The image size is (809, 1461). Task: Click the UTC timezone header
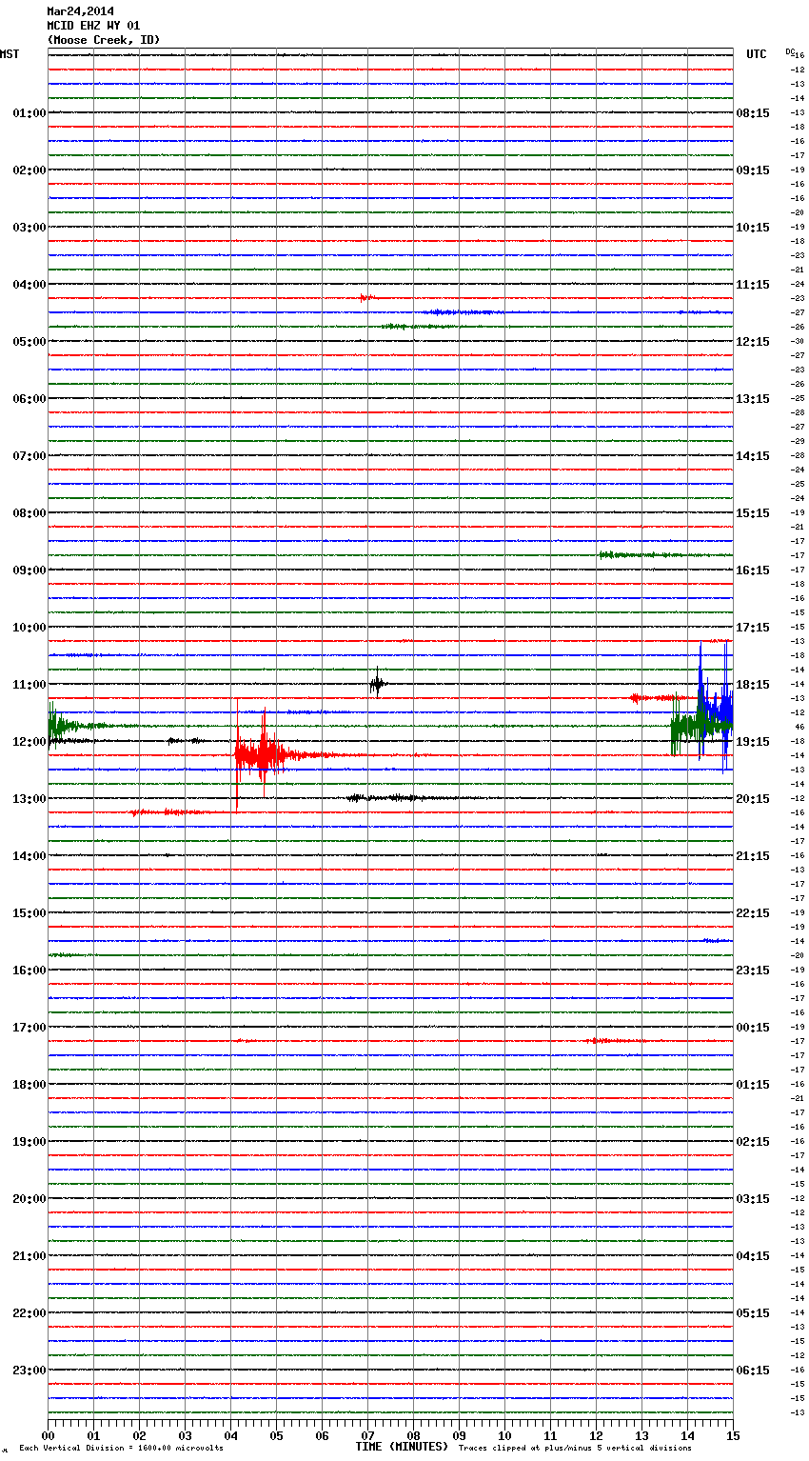(756, 54)
